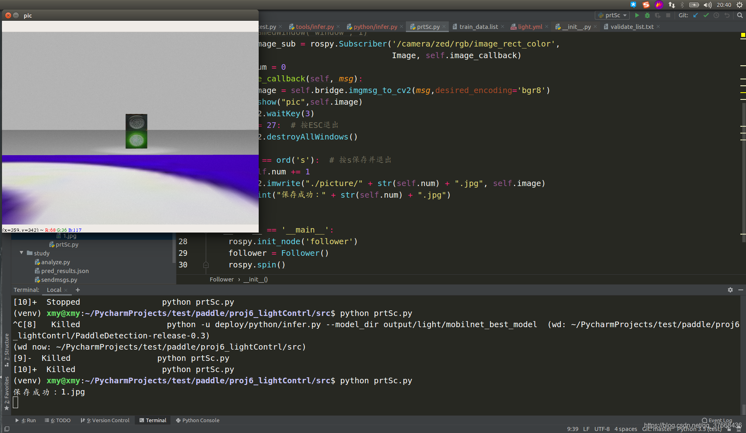The image size is (746, 433).
Task: Click the stop square button in toolbar
Action: tap(668, 15)
